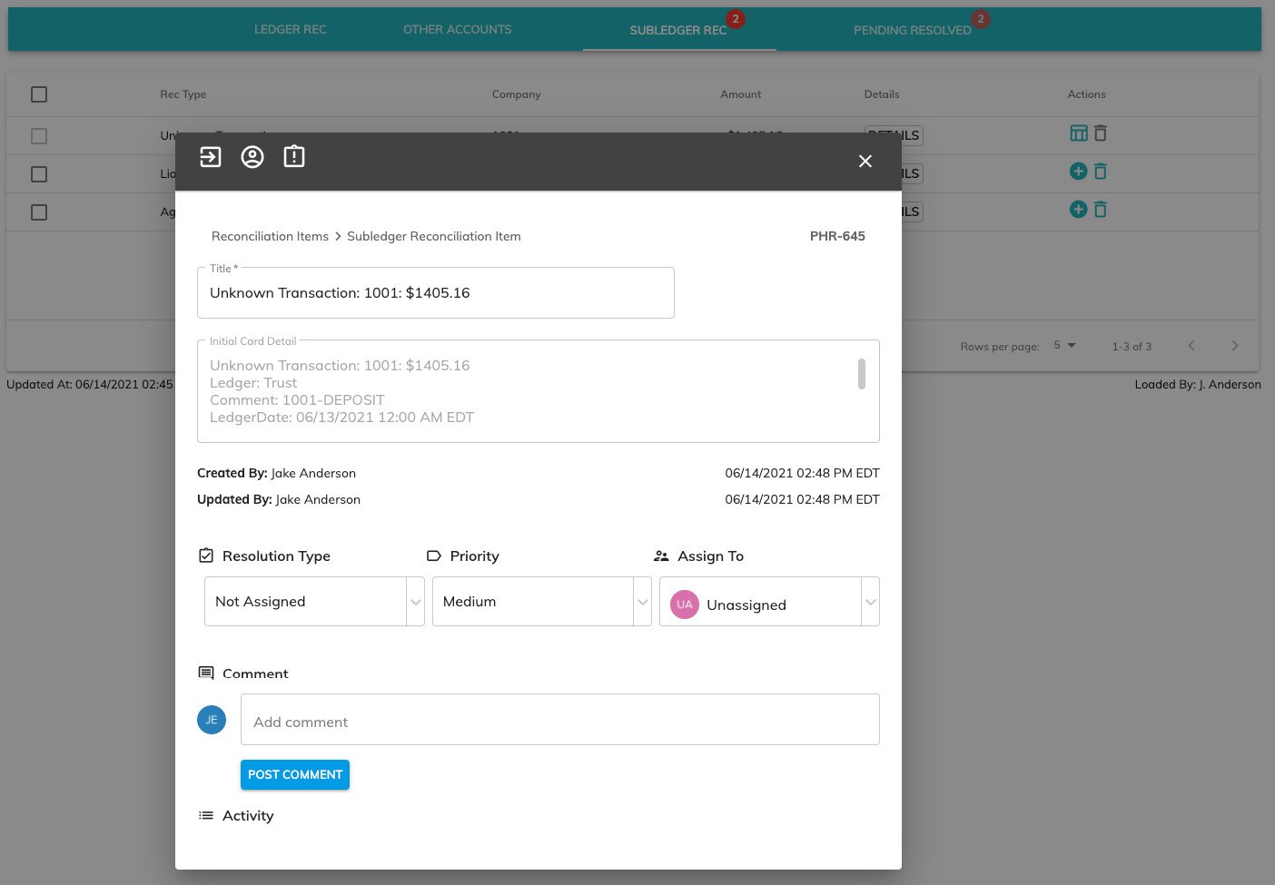Check the third row checkbox
The image size is (1275, 885).
39,212
